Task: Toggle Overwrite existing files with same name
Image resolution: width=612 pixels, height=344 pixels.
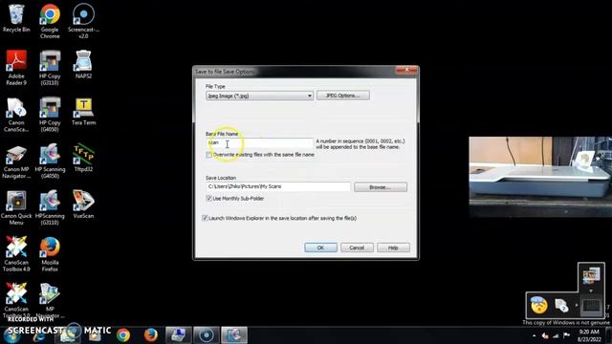Action: pyautogui.click(x=208, y=155)
